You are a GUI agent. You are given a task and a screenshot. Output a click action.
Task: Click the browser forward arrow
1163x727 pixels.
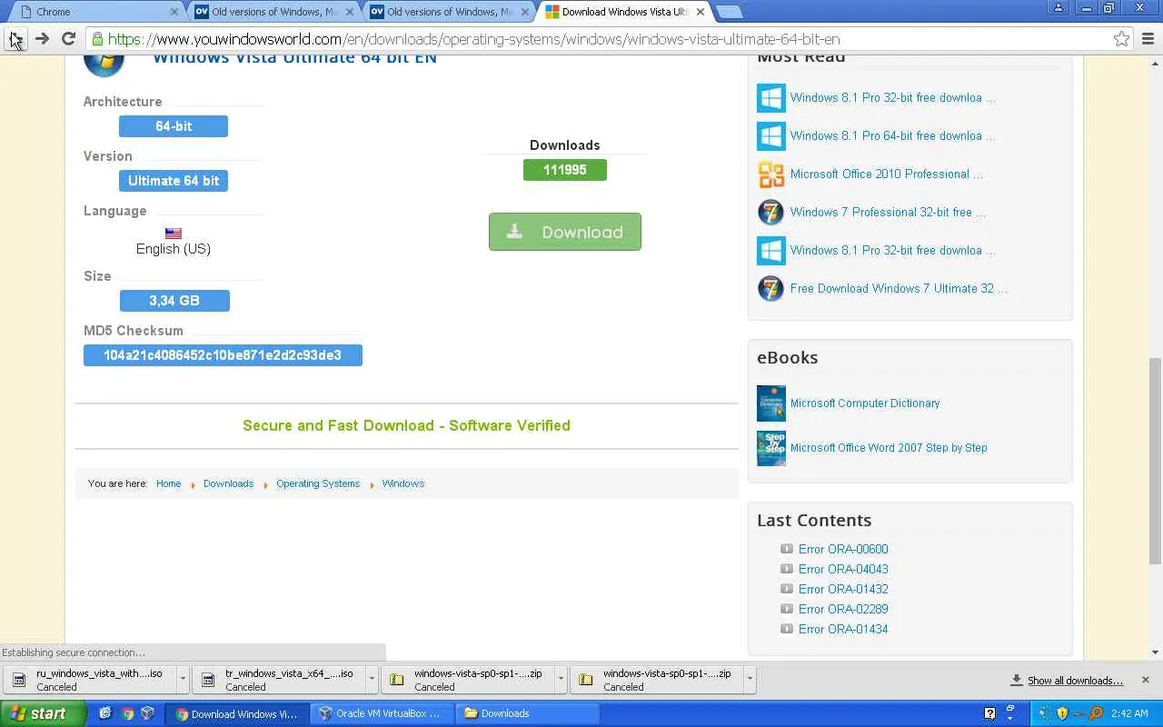point(42,39)
